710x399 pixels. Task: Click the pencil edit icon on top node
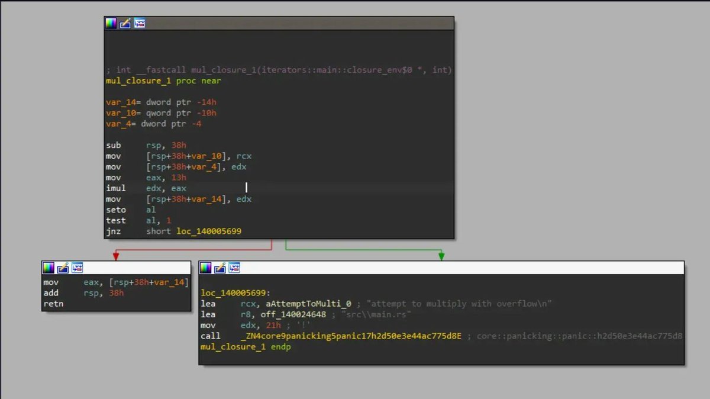pyautogui.click(x=125, y=23)
